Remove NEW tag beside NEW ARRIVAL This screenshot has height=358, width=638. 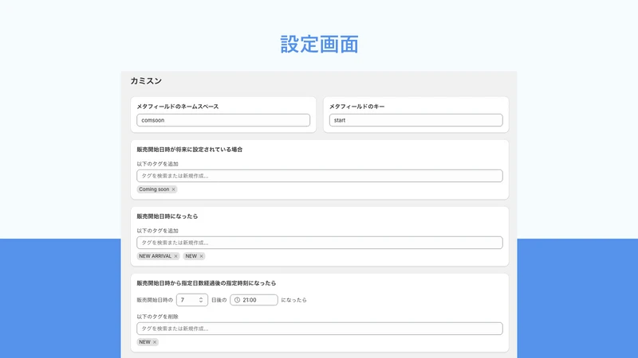click(x=201, y=256)
